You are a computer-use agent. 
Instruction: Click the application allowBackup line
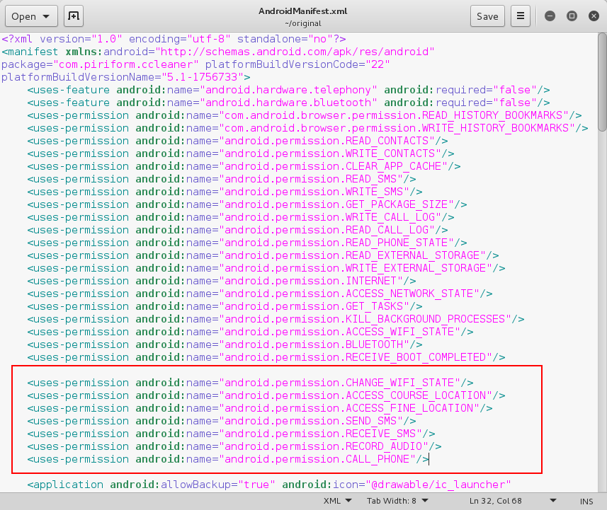click(269, 485)
